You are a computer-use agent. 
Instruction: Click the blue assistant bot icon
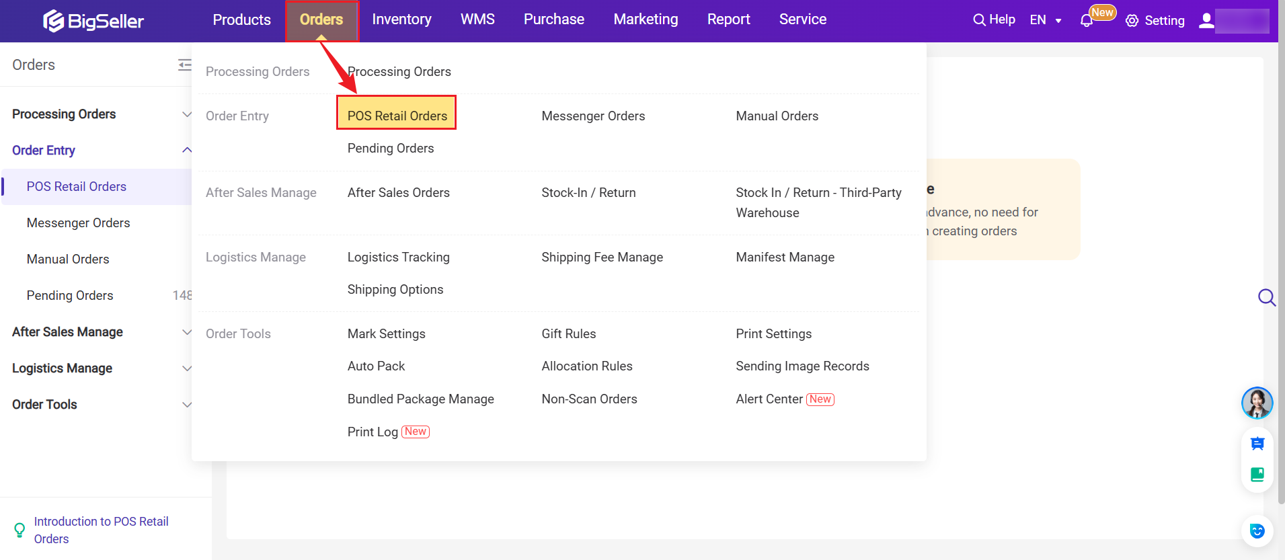click(x=1257, y=531)
